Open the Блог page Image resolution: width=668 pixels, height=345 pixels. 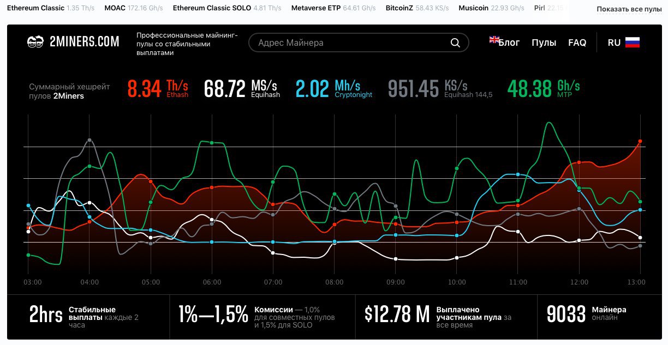click(509, 43)
